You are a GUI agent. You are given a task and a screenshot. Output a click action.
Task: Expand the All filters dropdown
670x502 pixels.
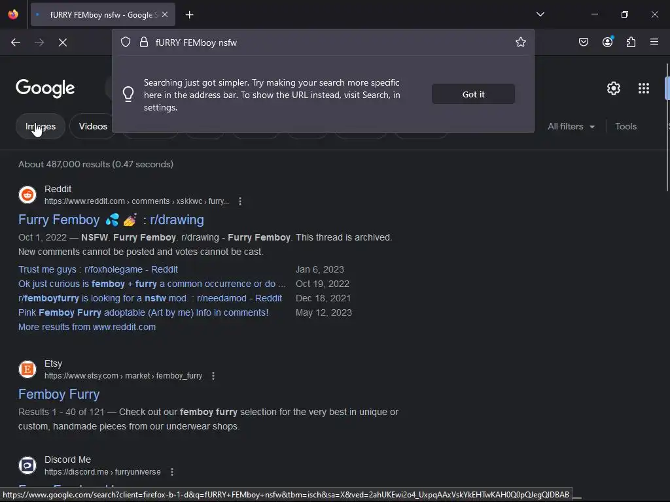[x=571, y=126]
